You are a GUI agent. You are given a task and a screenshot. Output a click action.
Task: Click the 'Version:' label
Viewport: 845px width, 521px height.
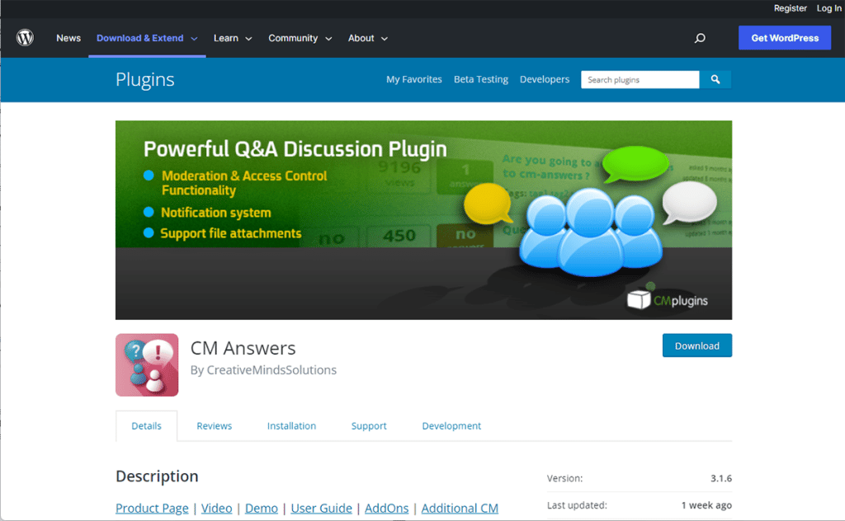[x=564, y=478]
